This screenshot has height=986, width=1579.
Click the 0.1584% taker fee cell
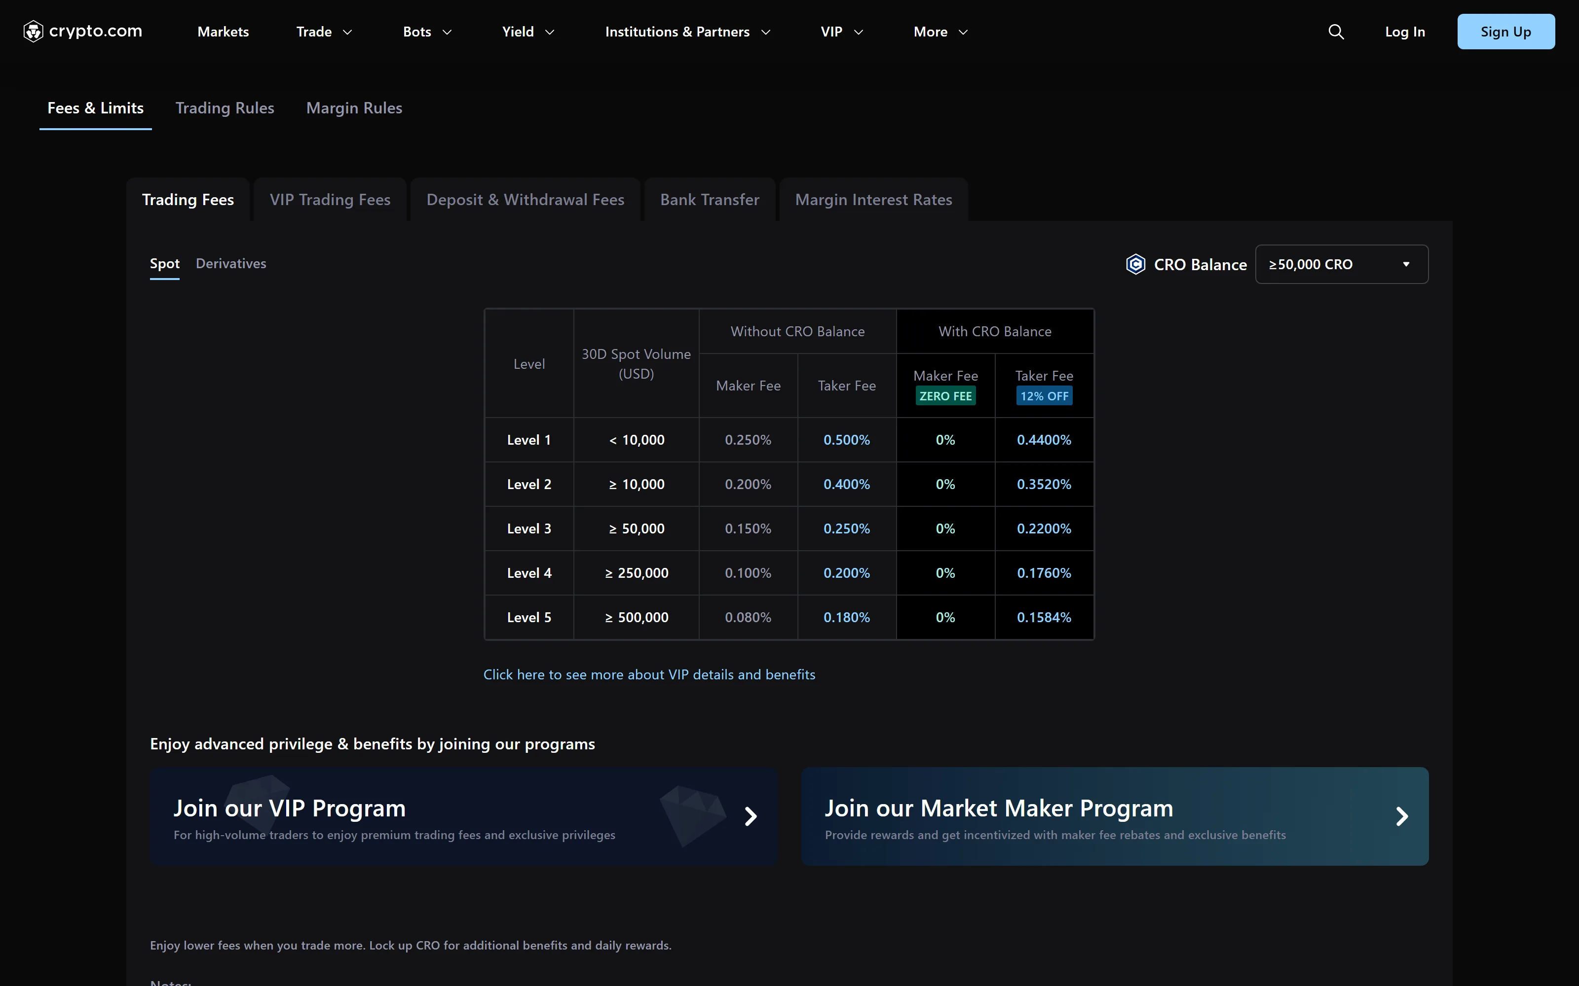pyautogui.click(x=1044, y=618)
